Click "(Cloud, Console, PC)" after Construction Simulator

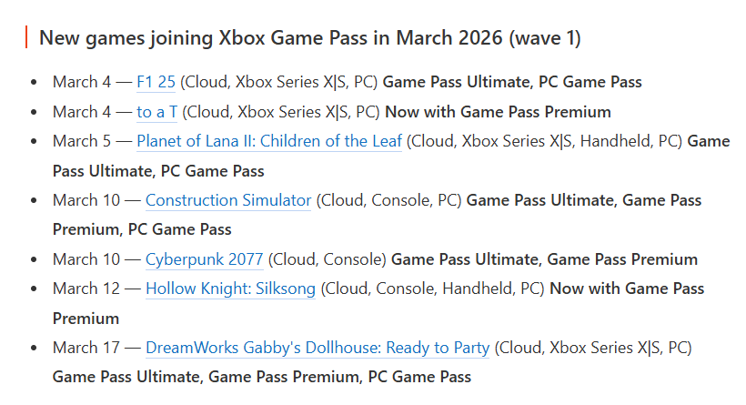pyautogui.click(x=388, y=200)
